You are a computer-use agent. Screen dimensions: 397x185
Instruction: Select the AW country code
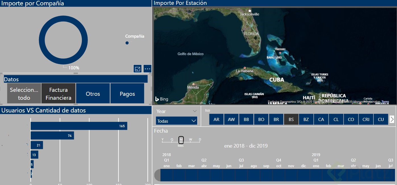(x=231, y=119)
